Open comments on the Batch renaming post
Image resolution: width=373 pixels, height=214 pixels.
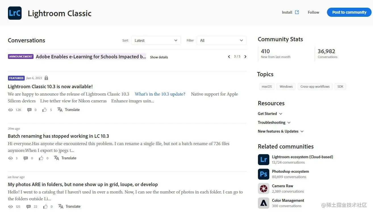click(x=26, y=158)
